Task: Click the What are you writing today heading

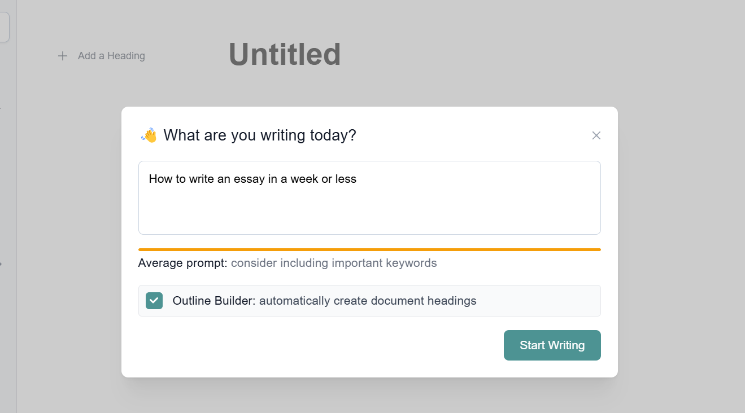Action: click(260, 135)
